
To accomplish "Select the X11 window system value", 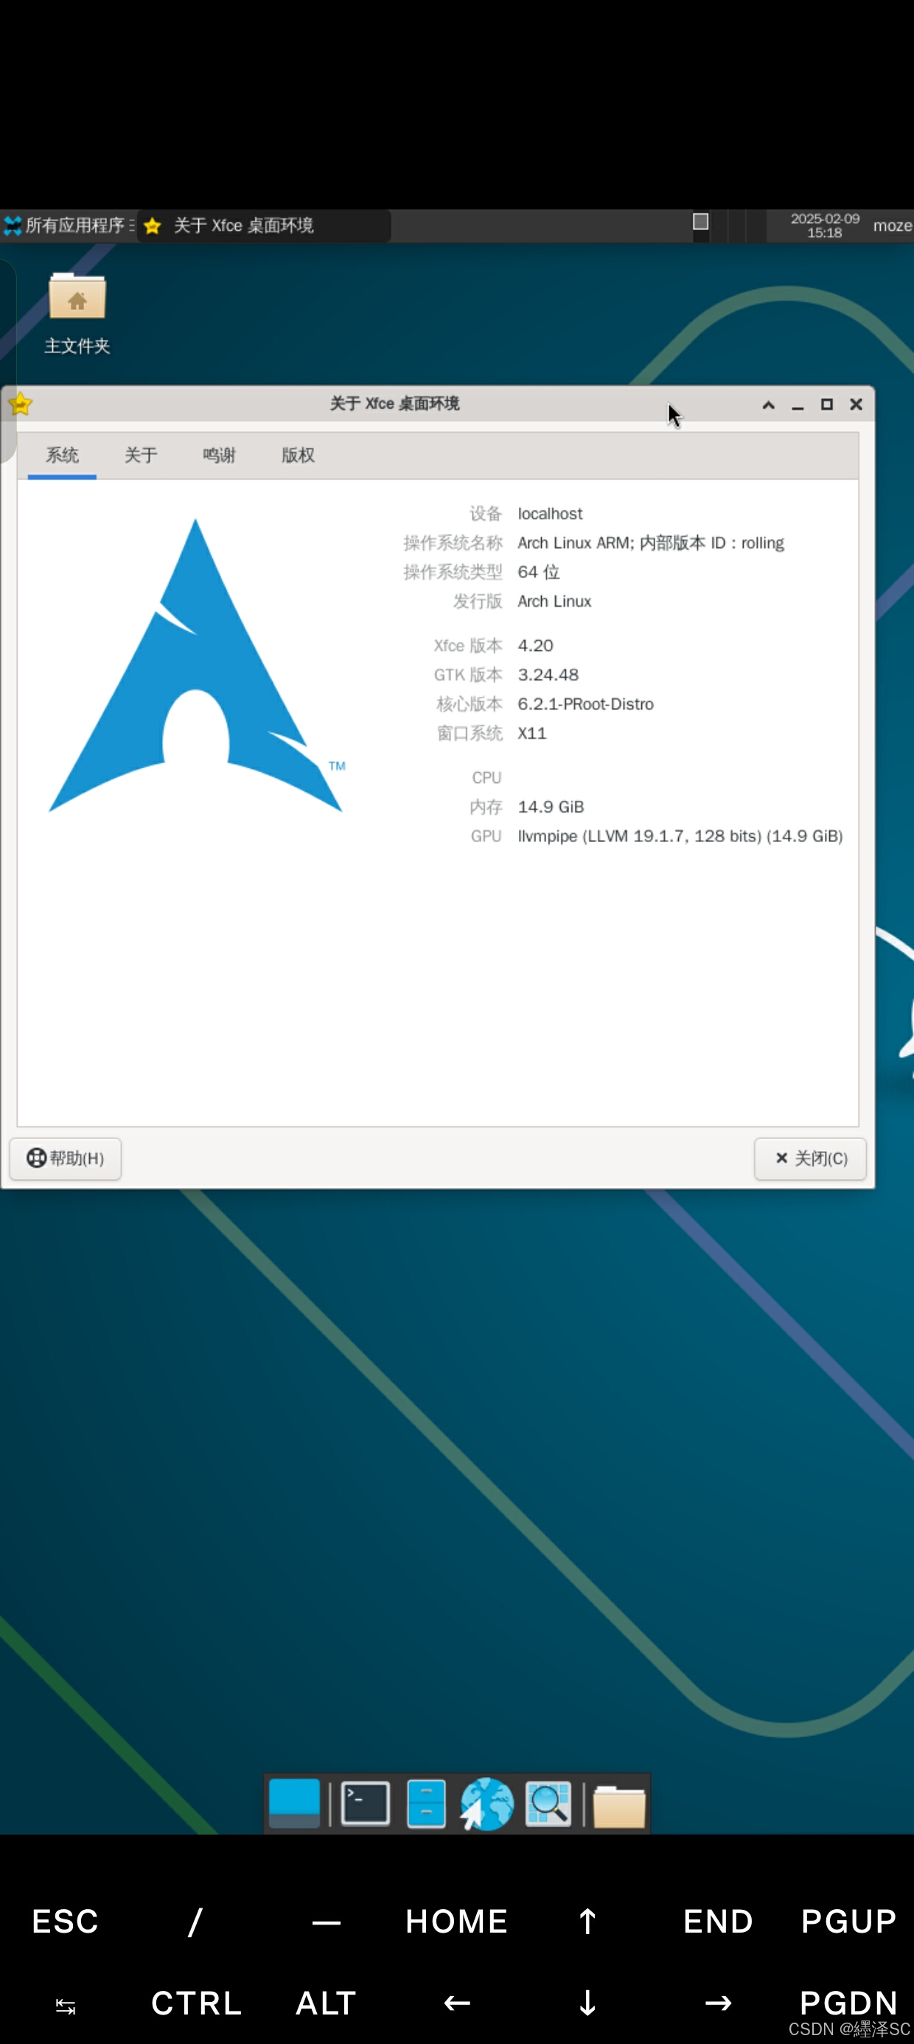I will tap(532, 734).
